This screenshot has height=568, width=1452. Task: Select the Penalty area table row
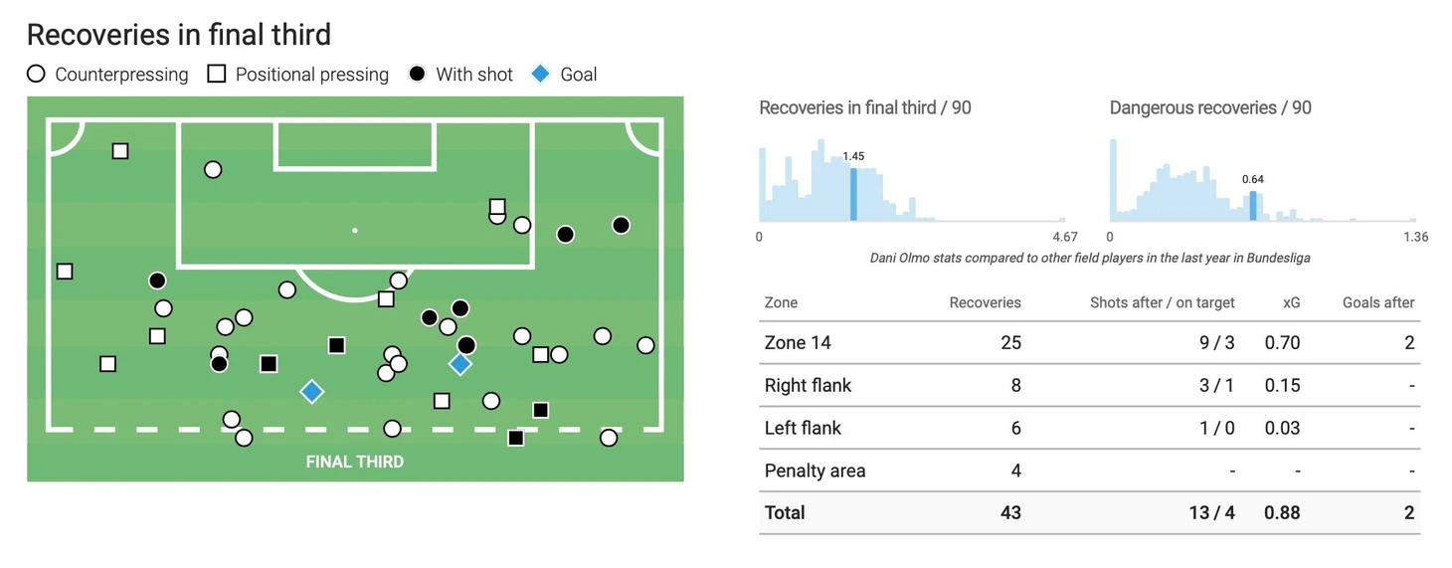point(1089,471)
